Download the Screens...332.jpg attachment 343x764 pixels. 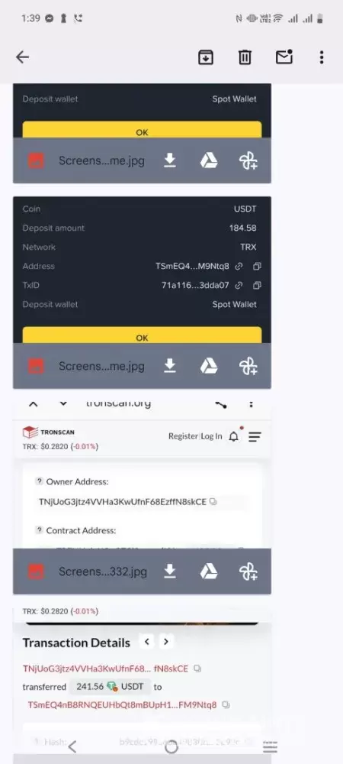coord(169,571)
